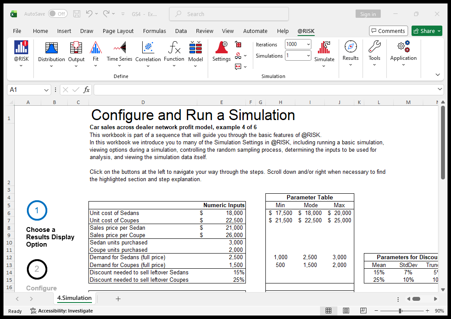Open the Share button dropdown arrow
Image resolution: width=451 pixels, height=319 pixels.
(x=439, y=31)
